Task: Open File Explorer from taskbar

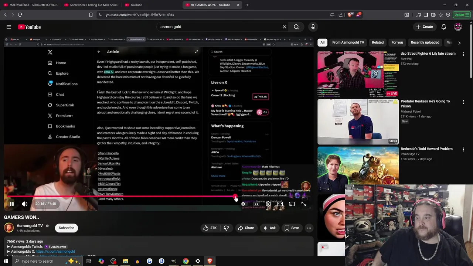Action: [125, 261]
